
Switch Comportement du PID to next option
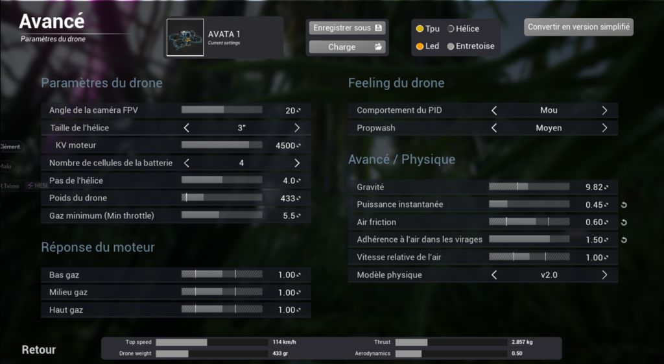pyautogui.click(x=604, y=110)
